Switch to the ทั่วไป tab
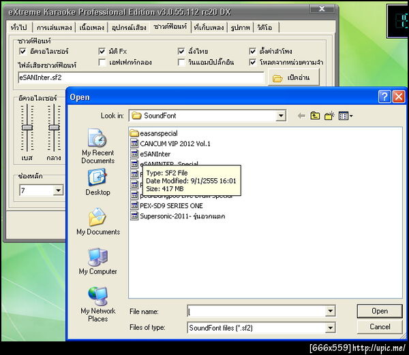Viewport: 409px width, 355px height. point(19,27)
